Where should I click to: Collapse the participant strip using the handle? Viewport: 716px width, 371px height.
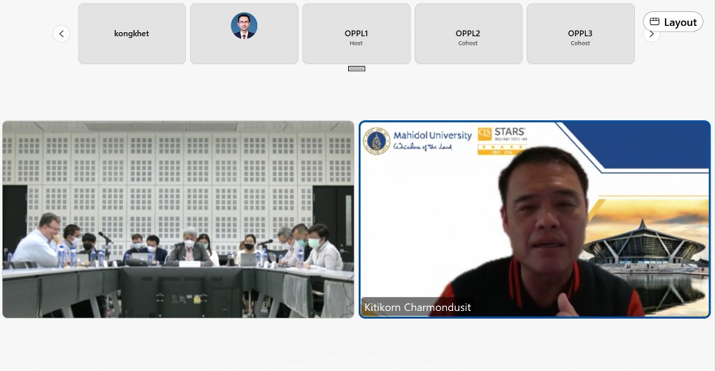click(x=357, y=68)
